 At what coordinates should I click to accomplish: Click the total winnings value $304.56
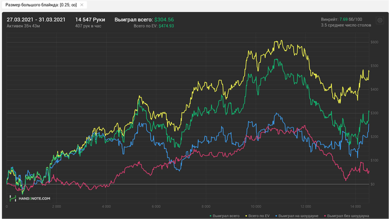[164, 19]
